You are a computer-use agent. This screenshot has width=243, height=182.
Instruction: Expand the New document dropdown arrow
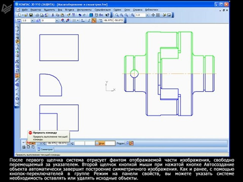point(23,15)
